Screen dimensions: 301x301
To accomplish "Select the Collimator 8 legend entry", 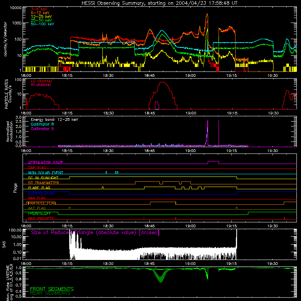I will [x=42, y=124].
